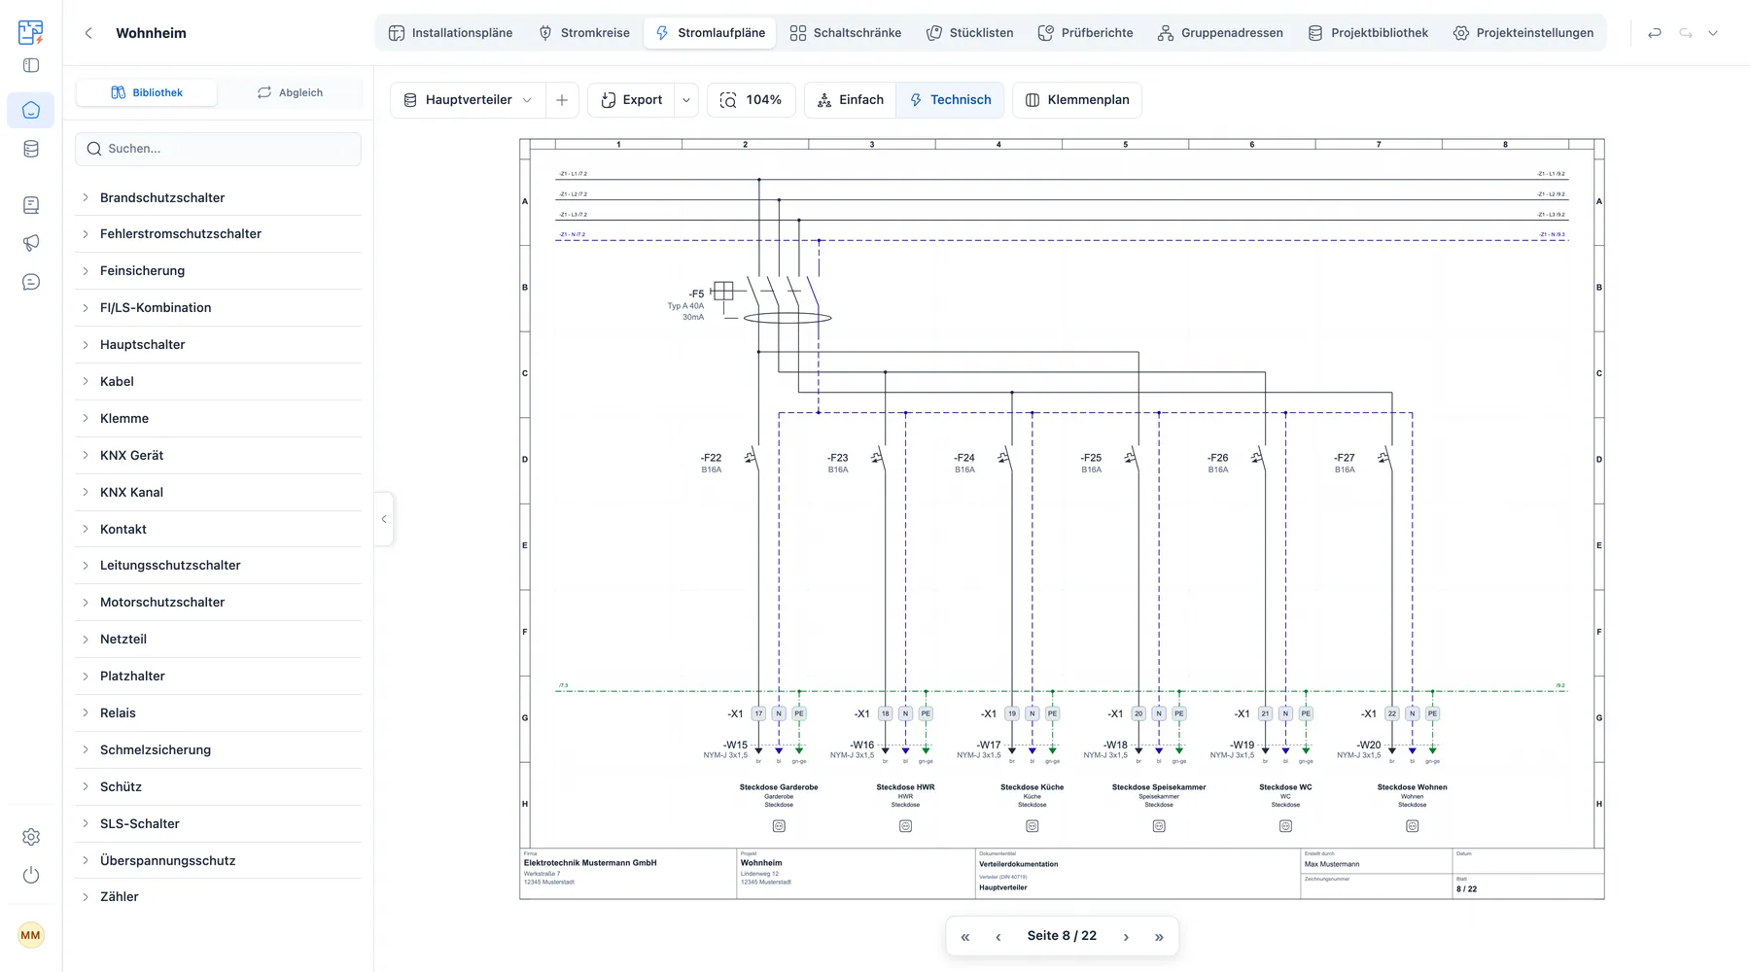Open the Stromkreise tab
The height and width of the screenshot is (972, 1750).
(x=584, y=33)
